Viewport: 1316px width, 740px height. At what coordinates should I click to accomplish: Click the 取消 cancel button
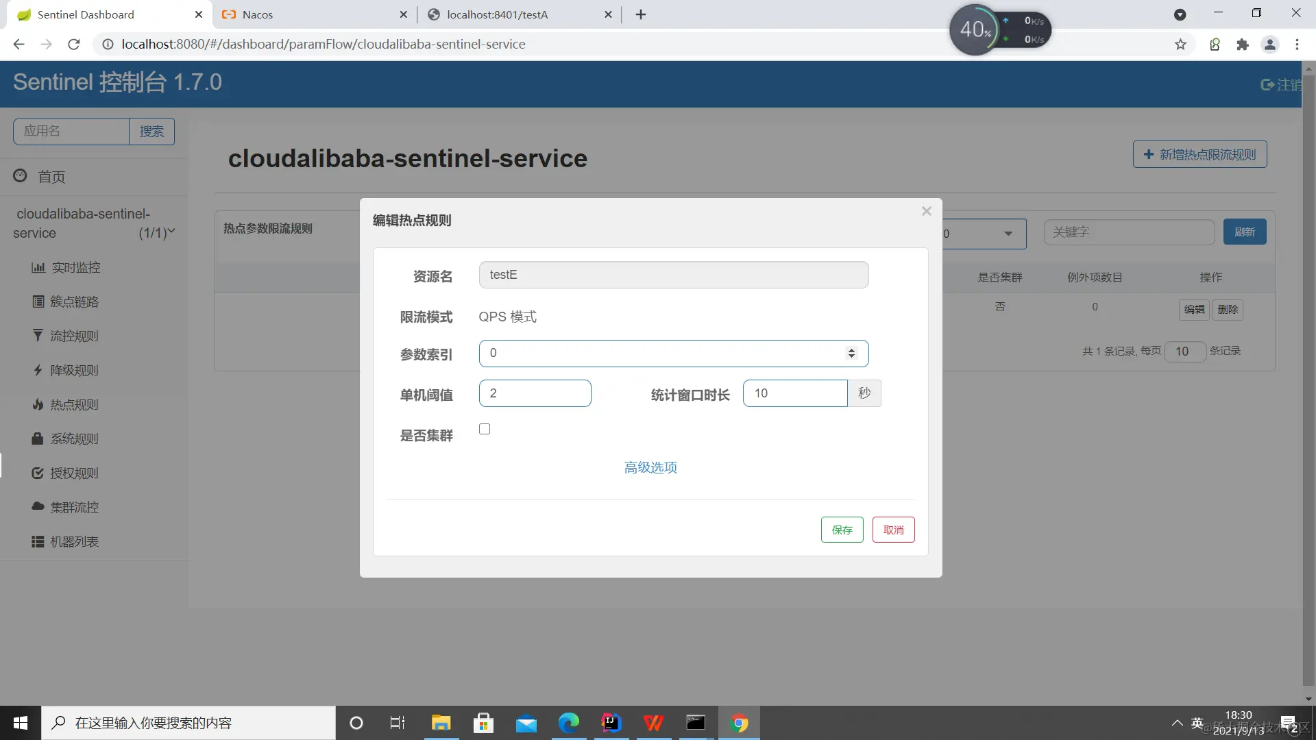click(893, 530)
